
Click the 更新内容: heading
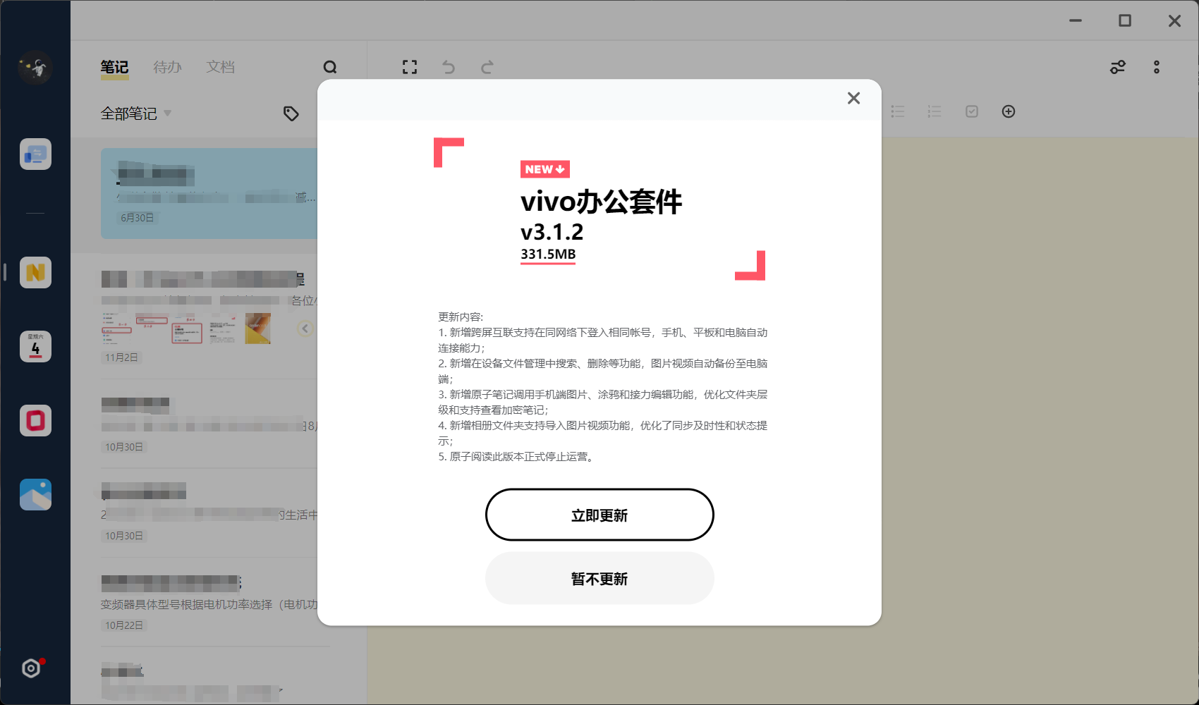pyautogui.click(x=461, y=317)
